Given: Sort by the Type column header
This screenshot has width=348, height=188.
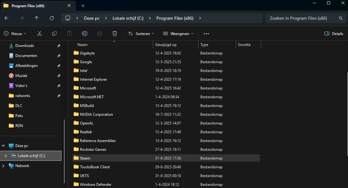Looking at the screenshot, I should coord(217,44).
